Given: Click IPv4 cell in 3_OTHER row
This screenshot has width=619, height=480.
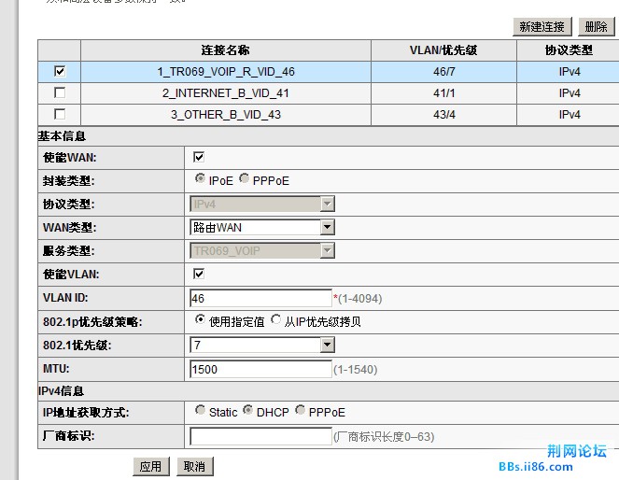Looking at the screenshot, I should [570, 115].
